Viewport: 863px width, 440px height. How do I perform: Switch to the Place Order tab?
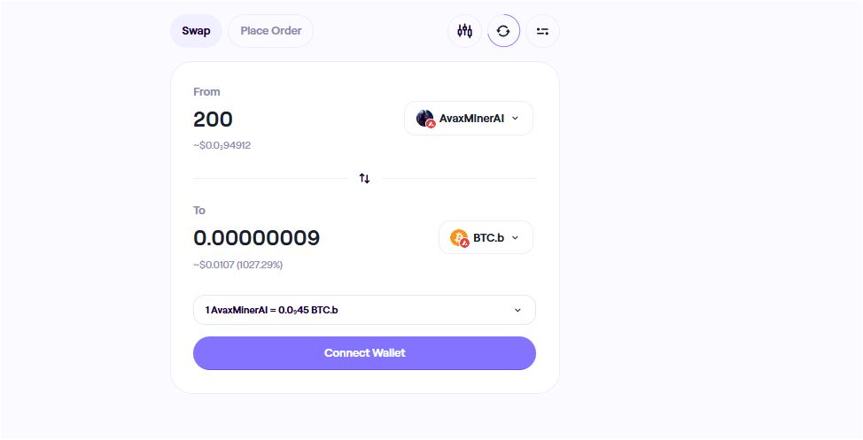pyautogui.click(x=270, y=31)
